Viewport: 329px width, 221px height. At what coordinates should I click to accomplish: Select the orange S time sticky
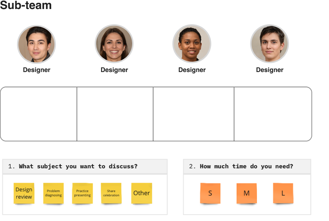click(210, 193)
